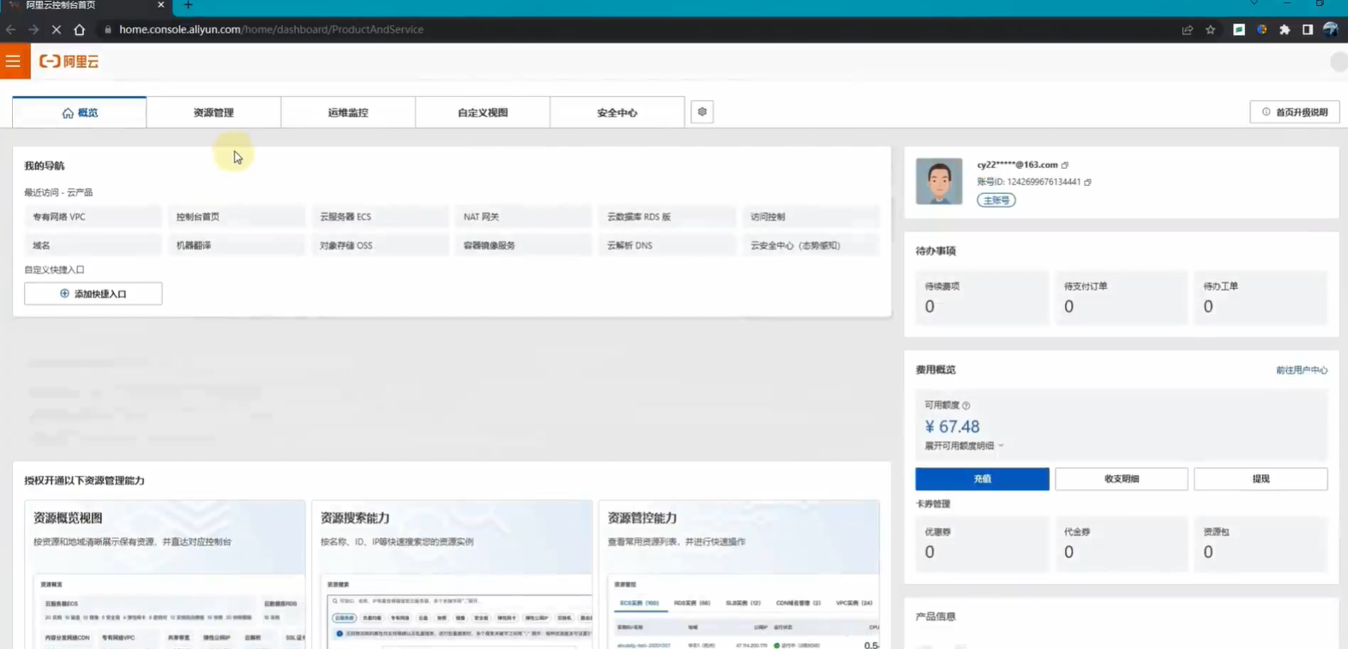Open the orange hamburger menu
Image resolution: width=1348 pixels, height=649 pixels.
(x=15, y=61)
